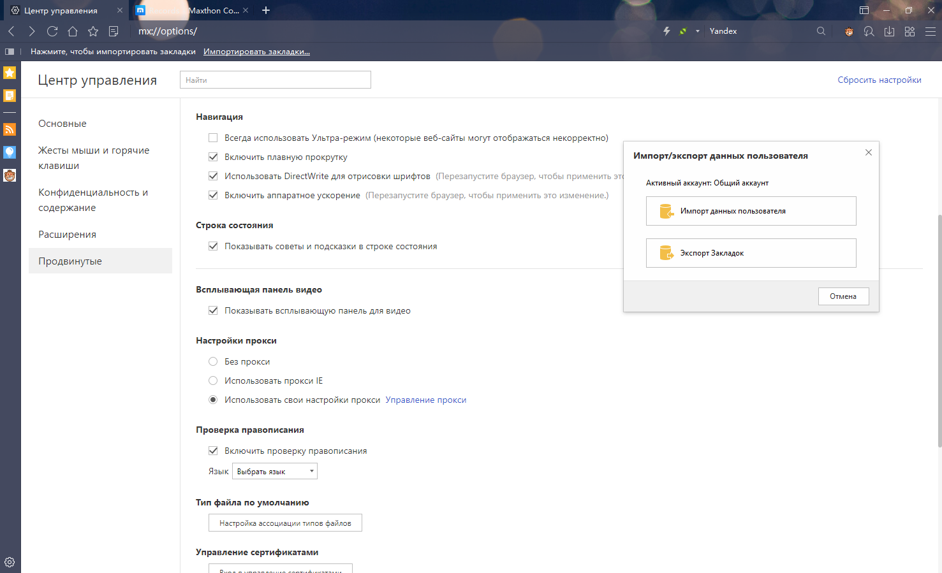The image size is (942, 573).
Task: Click 'Импорт данных пользователя' button
Action: [751, 211]
